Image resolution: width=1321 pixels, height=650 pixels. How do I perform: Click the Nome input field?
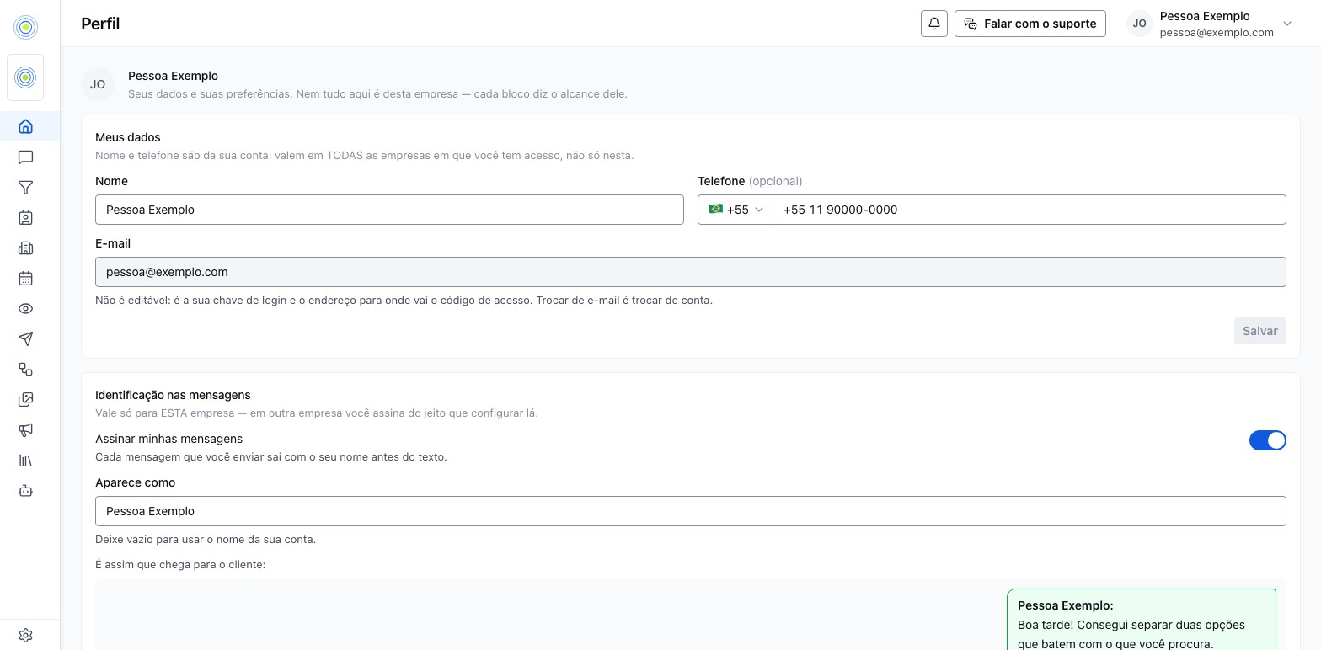[x=389, y=210]
